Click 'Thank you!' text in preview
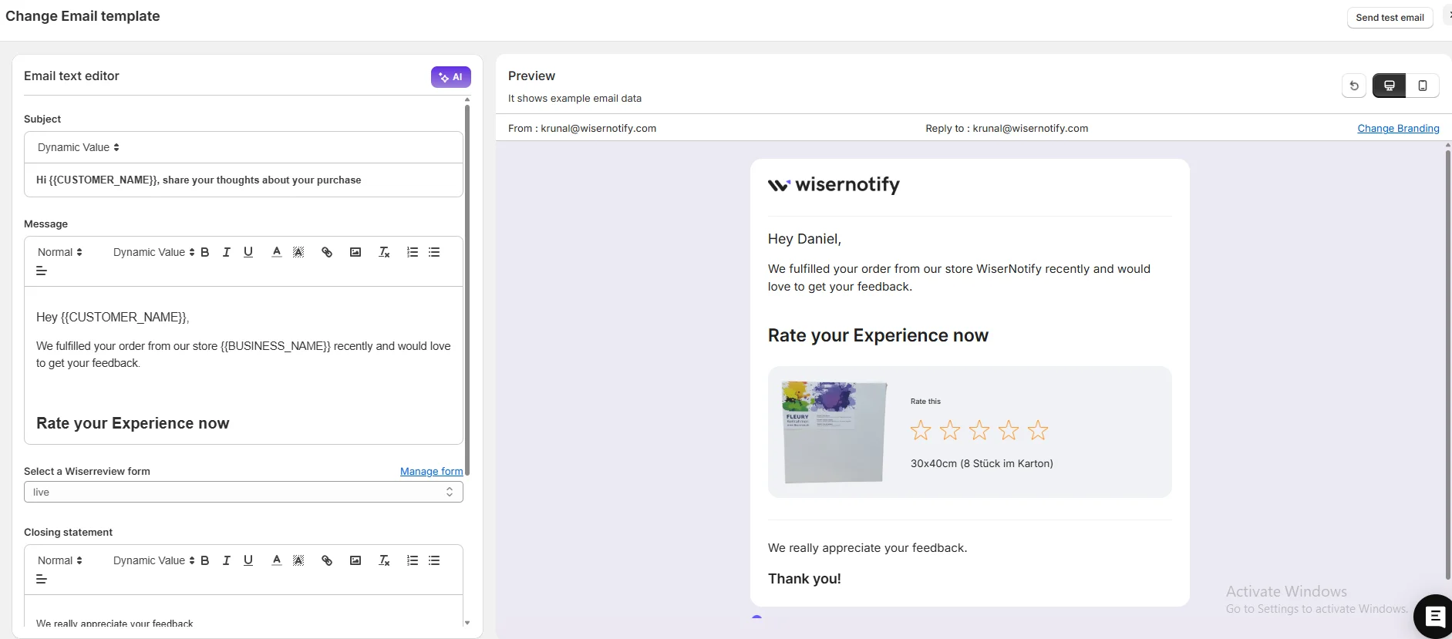 click(x=804, y=579)
